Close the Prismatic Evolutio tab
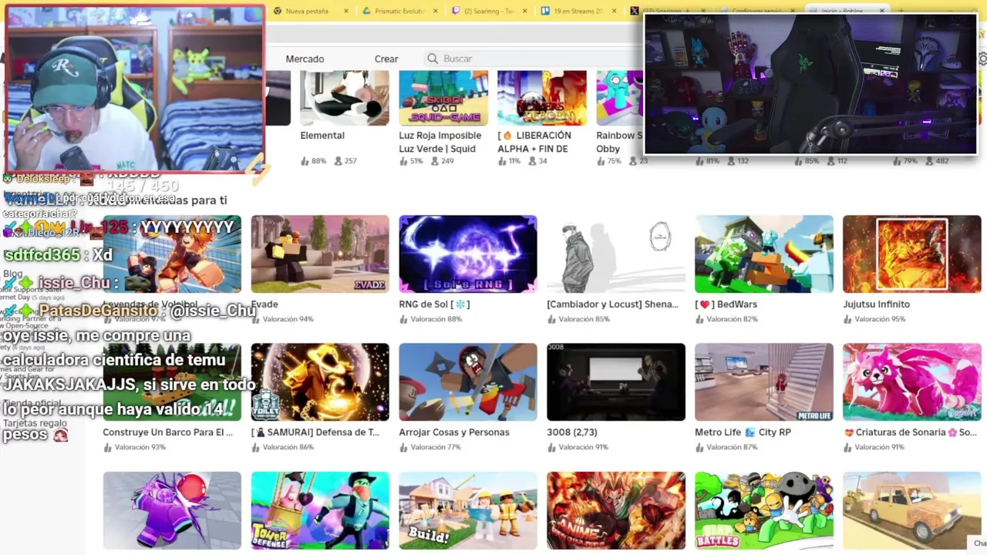Screen dimensions: 987x555 click(x=436, y=11)
